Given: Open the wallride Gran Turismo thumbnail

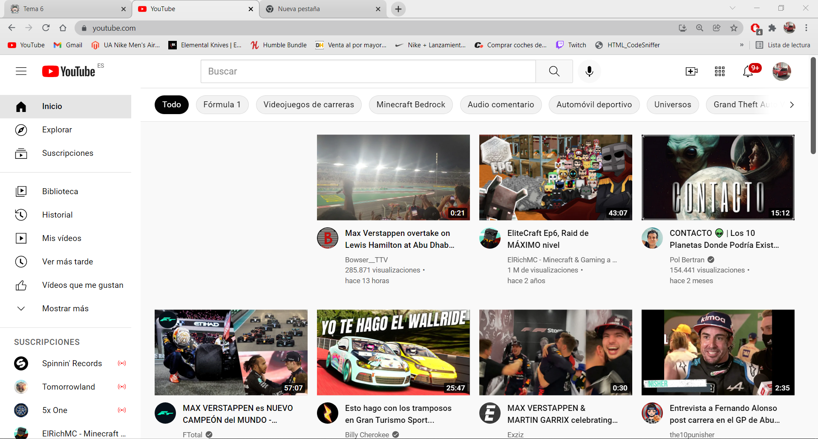Looking at the screenshot, I should tap(393, 353).
